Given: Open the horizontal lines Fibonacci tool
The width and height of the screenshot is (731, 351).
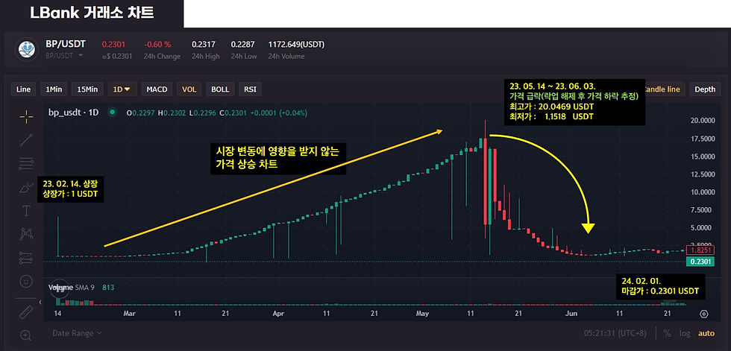Looking at the screenshot, I should pos(26,163).
